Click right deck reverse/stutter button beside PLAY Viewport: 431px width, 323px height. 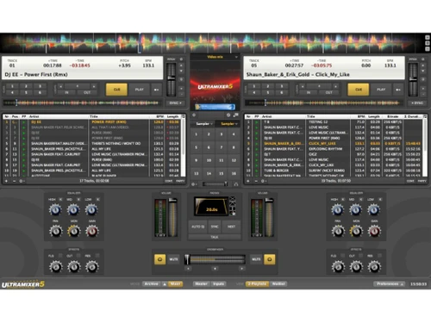[398, 90]
